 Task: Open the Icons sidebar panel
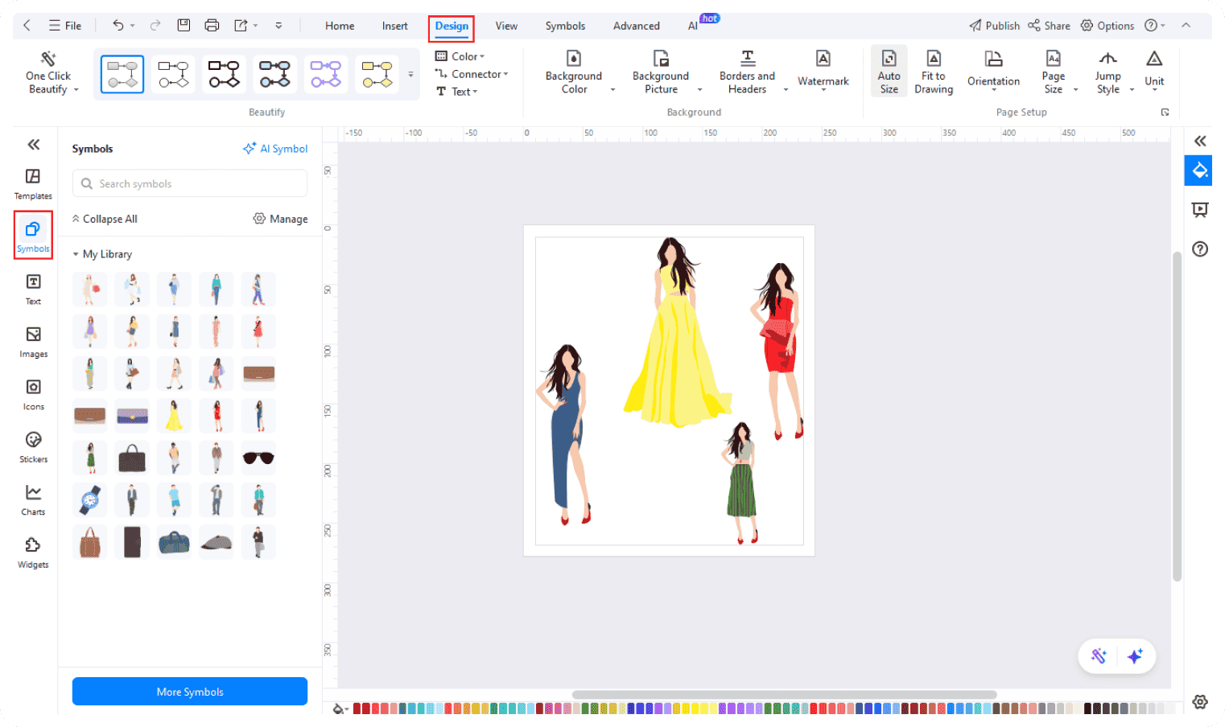pyautogui.click(x=33, y=395)
